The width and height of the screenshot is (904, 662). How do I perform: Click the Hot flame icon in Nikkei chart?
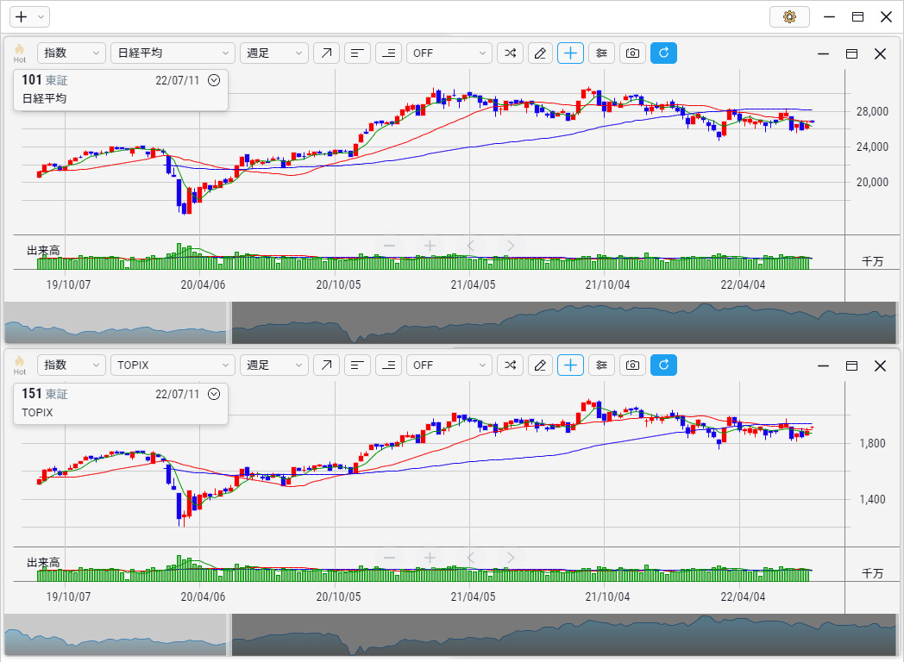click(x=20, y=53)
